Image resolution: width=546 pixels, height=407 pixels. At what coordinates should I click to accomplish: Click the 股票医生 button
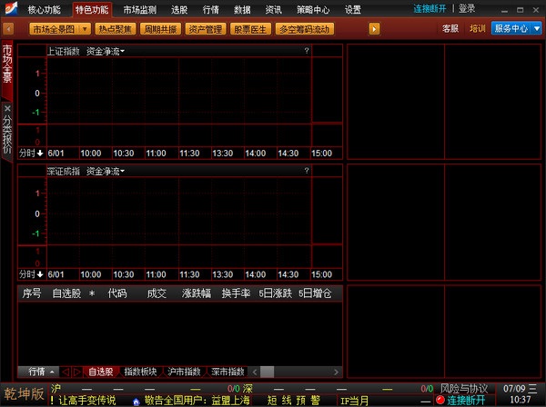coord(250,29)
